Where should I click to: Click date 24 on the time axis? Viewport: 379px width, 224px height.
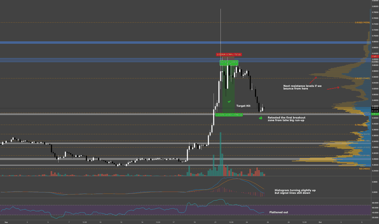click(x=247, y=222)
